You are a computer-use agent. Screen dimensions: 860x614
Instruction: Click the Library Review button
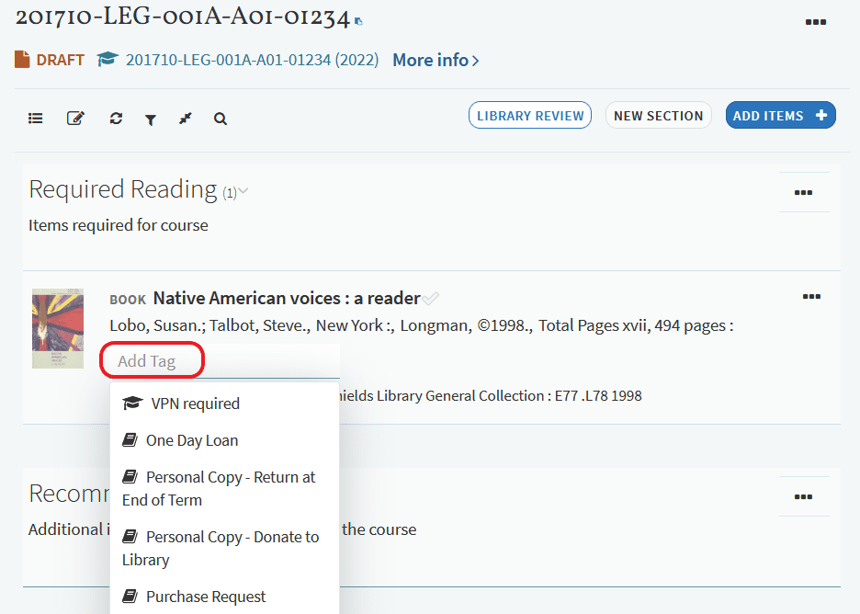coord(530,116)
